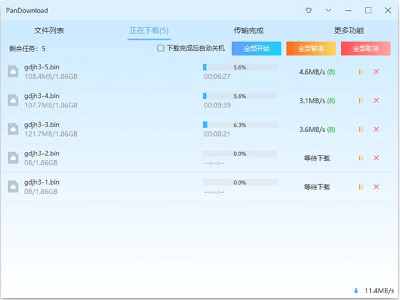Viewport: 400px width, 300px height.
Task: Click the blue download arrow status icon
Action: 356,291
